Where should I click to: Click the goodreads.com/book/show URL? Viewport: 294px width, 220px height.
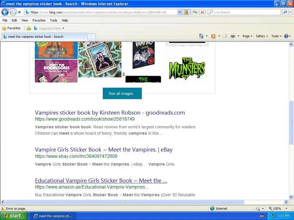(85, 119)
